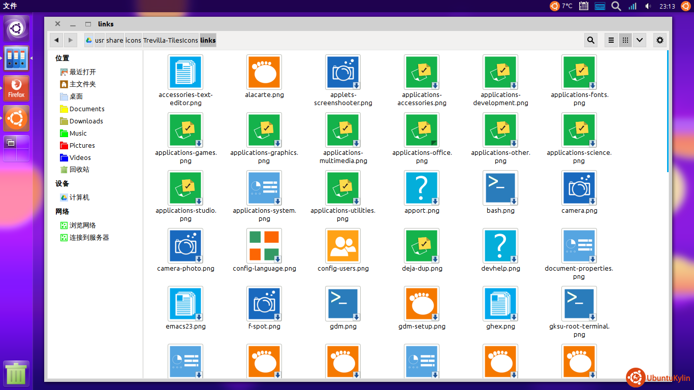This screenshot has height=390, width=694.
Task: Select the bash.png terminal icon
Action: 500,188
